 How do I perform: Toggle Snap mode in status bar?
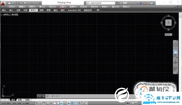[40, 103]
